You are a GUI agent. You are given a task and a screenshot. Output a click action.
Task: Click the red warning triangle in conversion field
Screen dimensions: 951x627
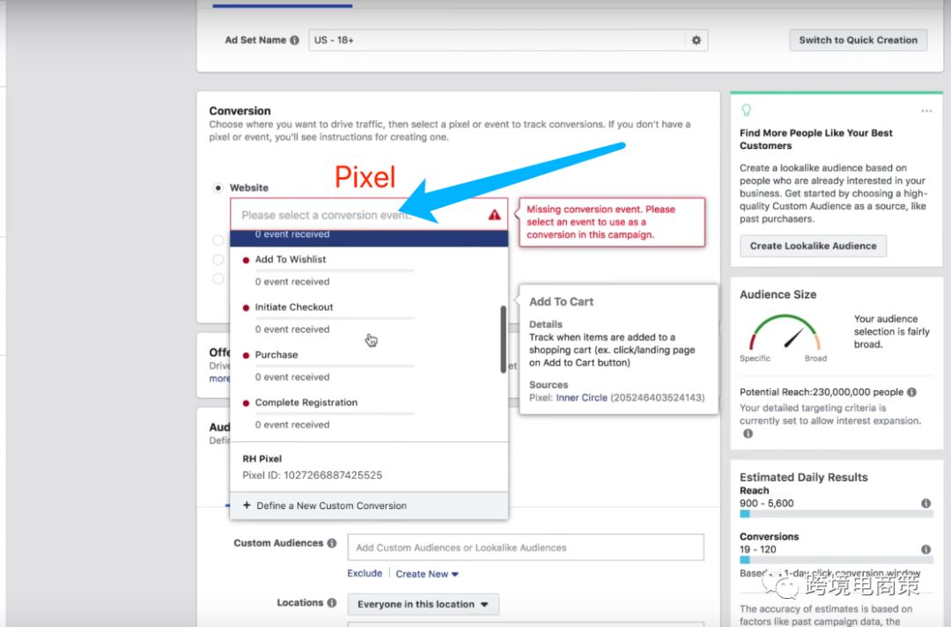point(495,214)
